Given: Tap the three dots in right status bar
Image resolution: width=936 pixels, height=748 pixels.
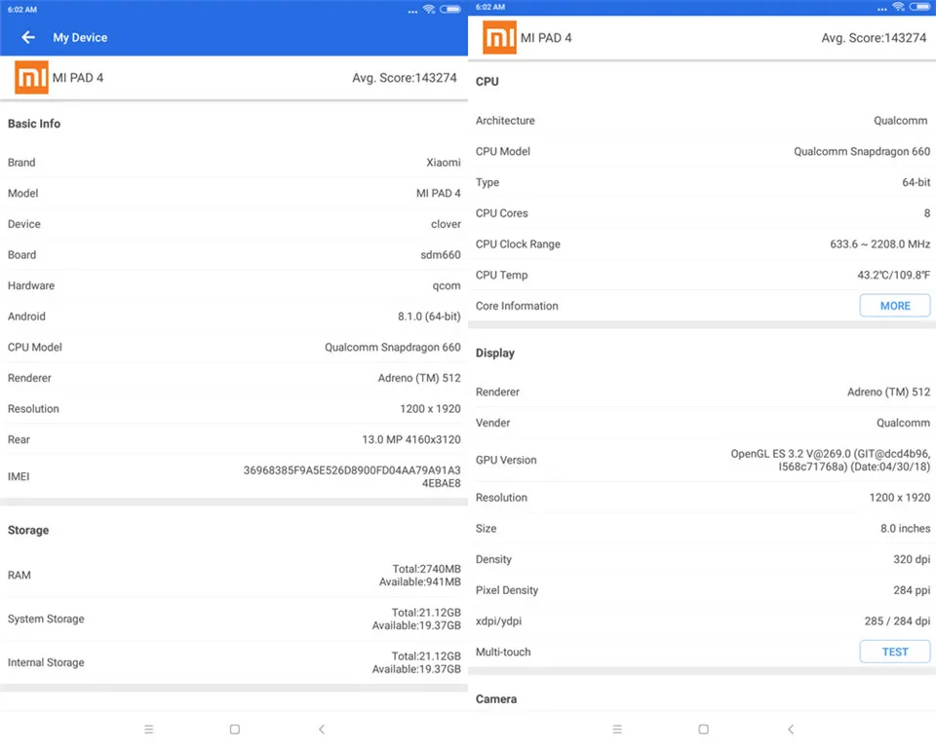Looking at the screenshot, I should 882,9.
